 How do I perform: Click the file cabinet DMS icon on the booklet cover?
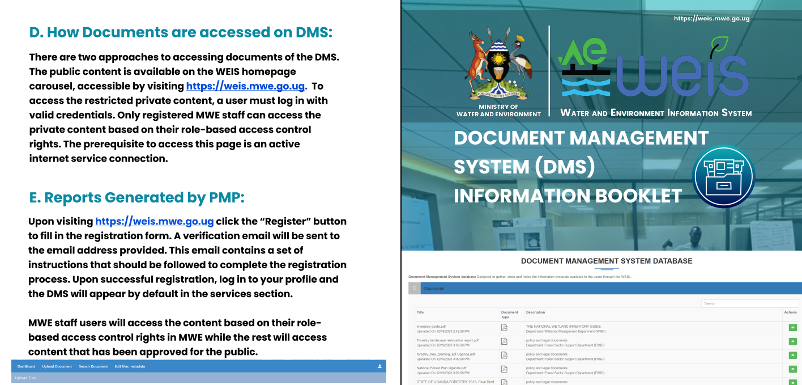[x=723, y=177]
